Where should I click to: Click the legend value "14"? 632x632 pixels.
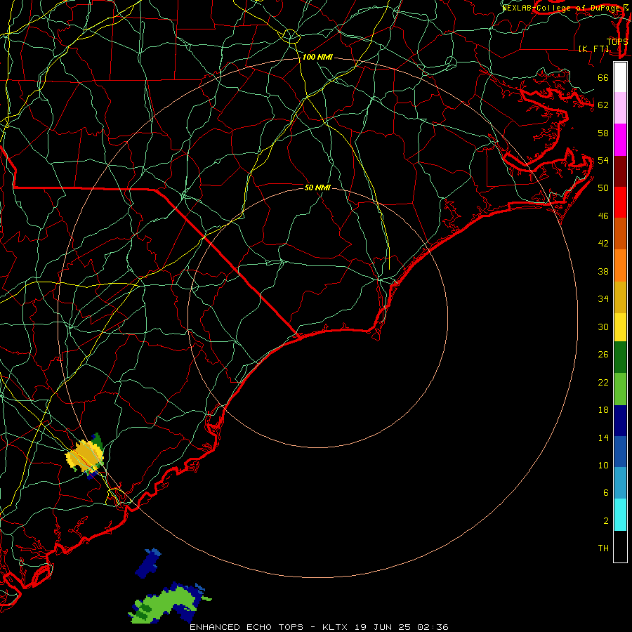point(603,437)
